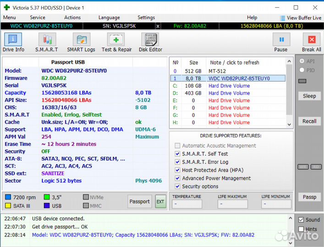Click the 15628048066 LBA (8,0 TB) header field
324x247 pixels.
(x=271, y=26)
